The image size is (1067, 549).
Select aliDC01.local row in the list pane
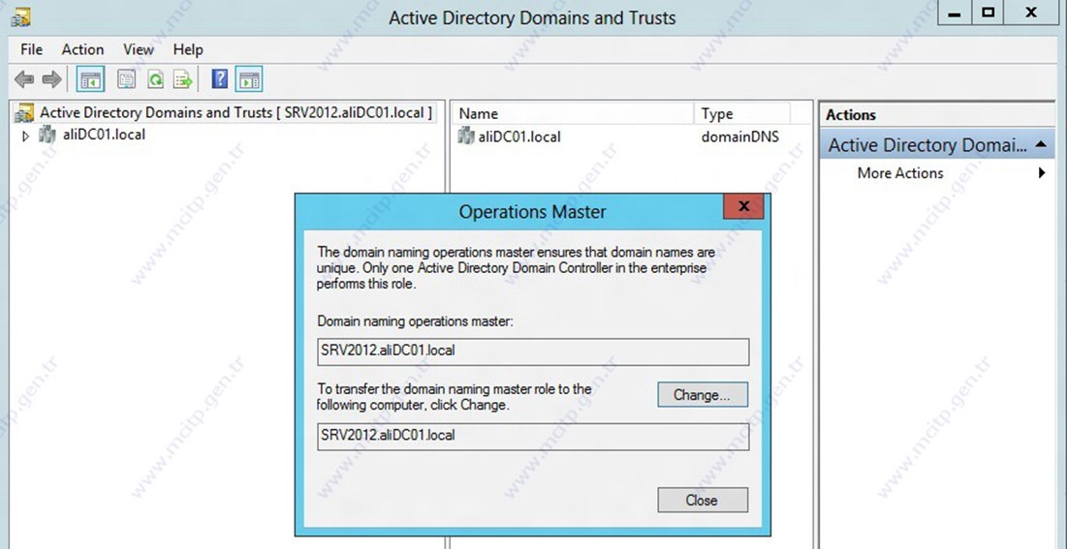[518, 137]
